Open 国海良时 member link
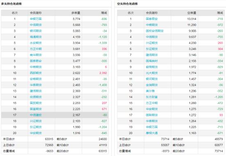Image resolution: width=226 pixels, height=156 pixels. coord(152,61)
